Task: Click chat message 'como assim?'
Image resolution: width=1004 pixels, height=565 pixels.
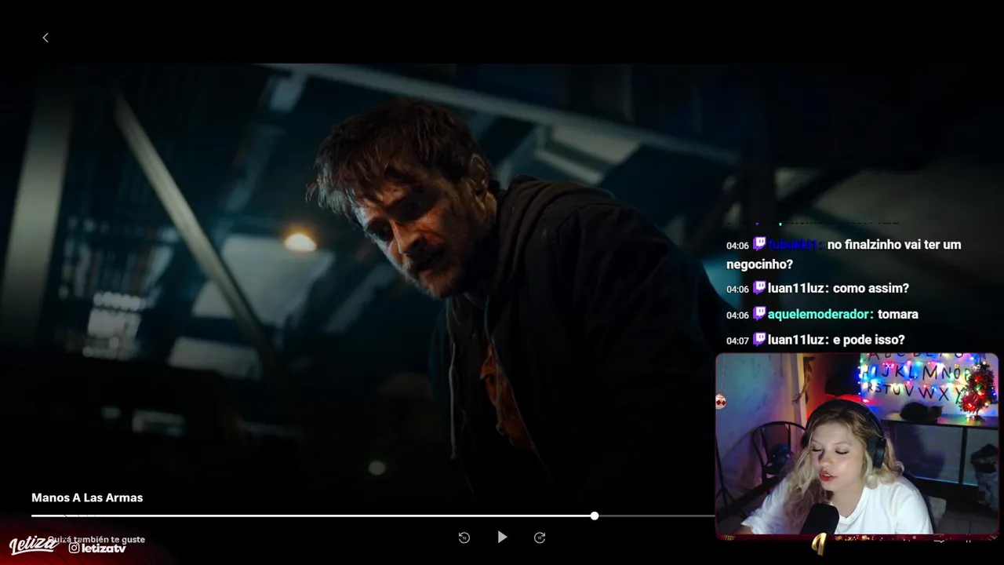Action: pyautogui.click(x=871, y=288)
